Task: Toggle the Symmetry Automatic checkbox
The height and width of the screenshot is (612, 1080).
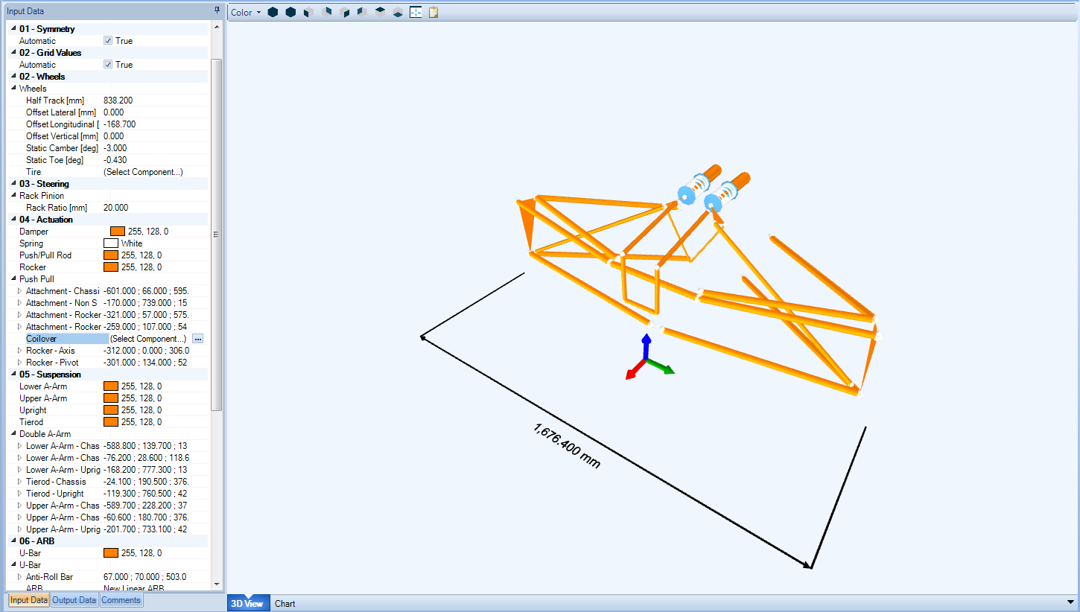Action: coord(108,41)
